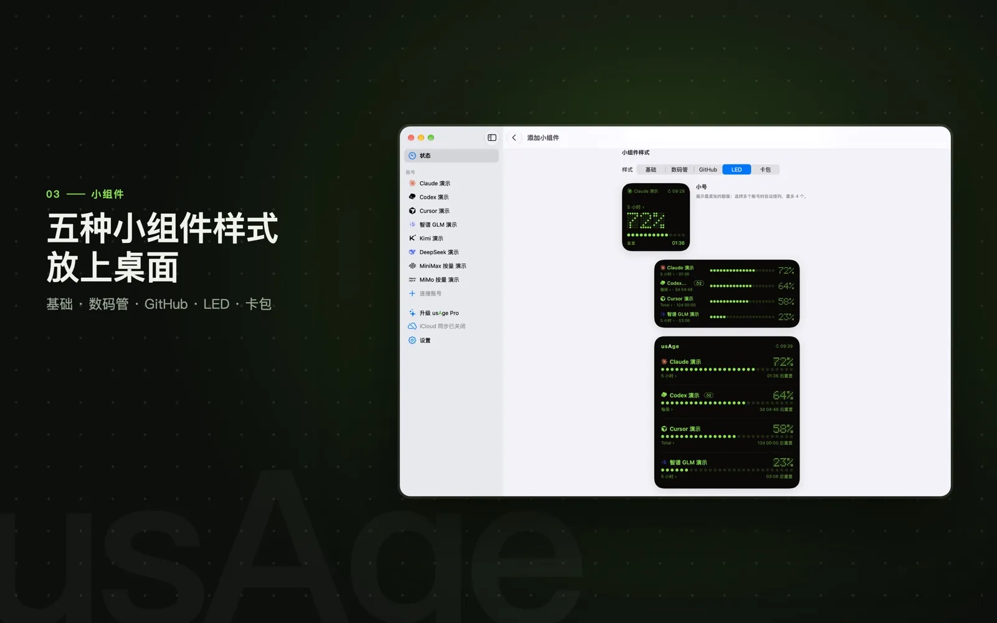Select Codex 演示 account in sidebar
The width and height of the screenshot is (997, 623).
[451, 197]
